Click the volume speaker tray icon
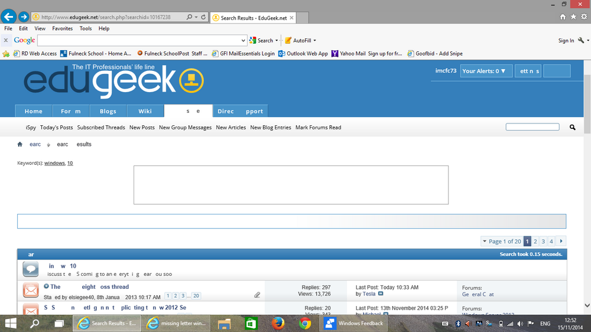This screenshot has width=591, height=332. tap(520, 324)
